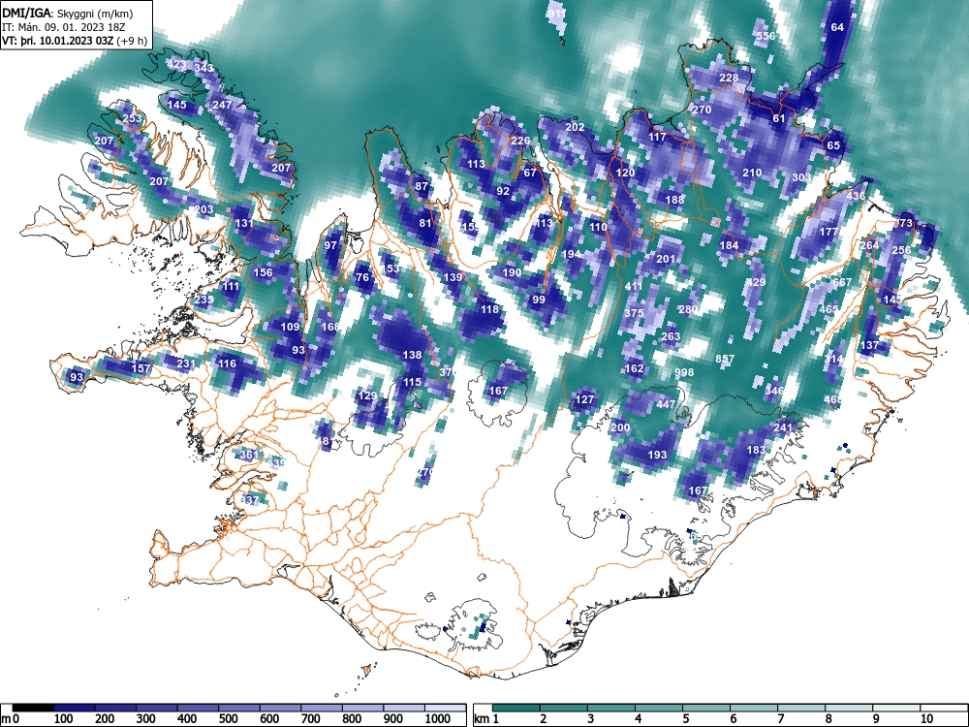Select the "423" value in the Westfjords
969x727 pixels.
[x=176, y=64]
